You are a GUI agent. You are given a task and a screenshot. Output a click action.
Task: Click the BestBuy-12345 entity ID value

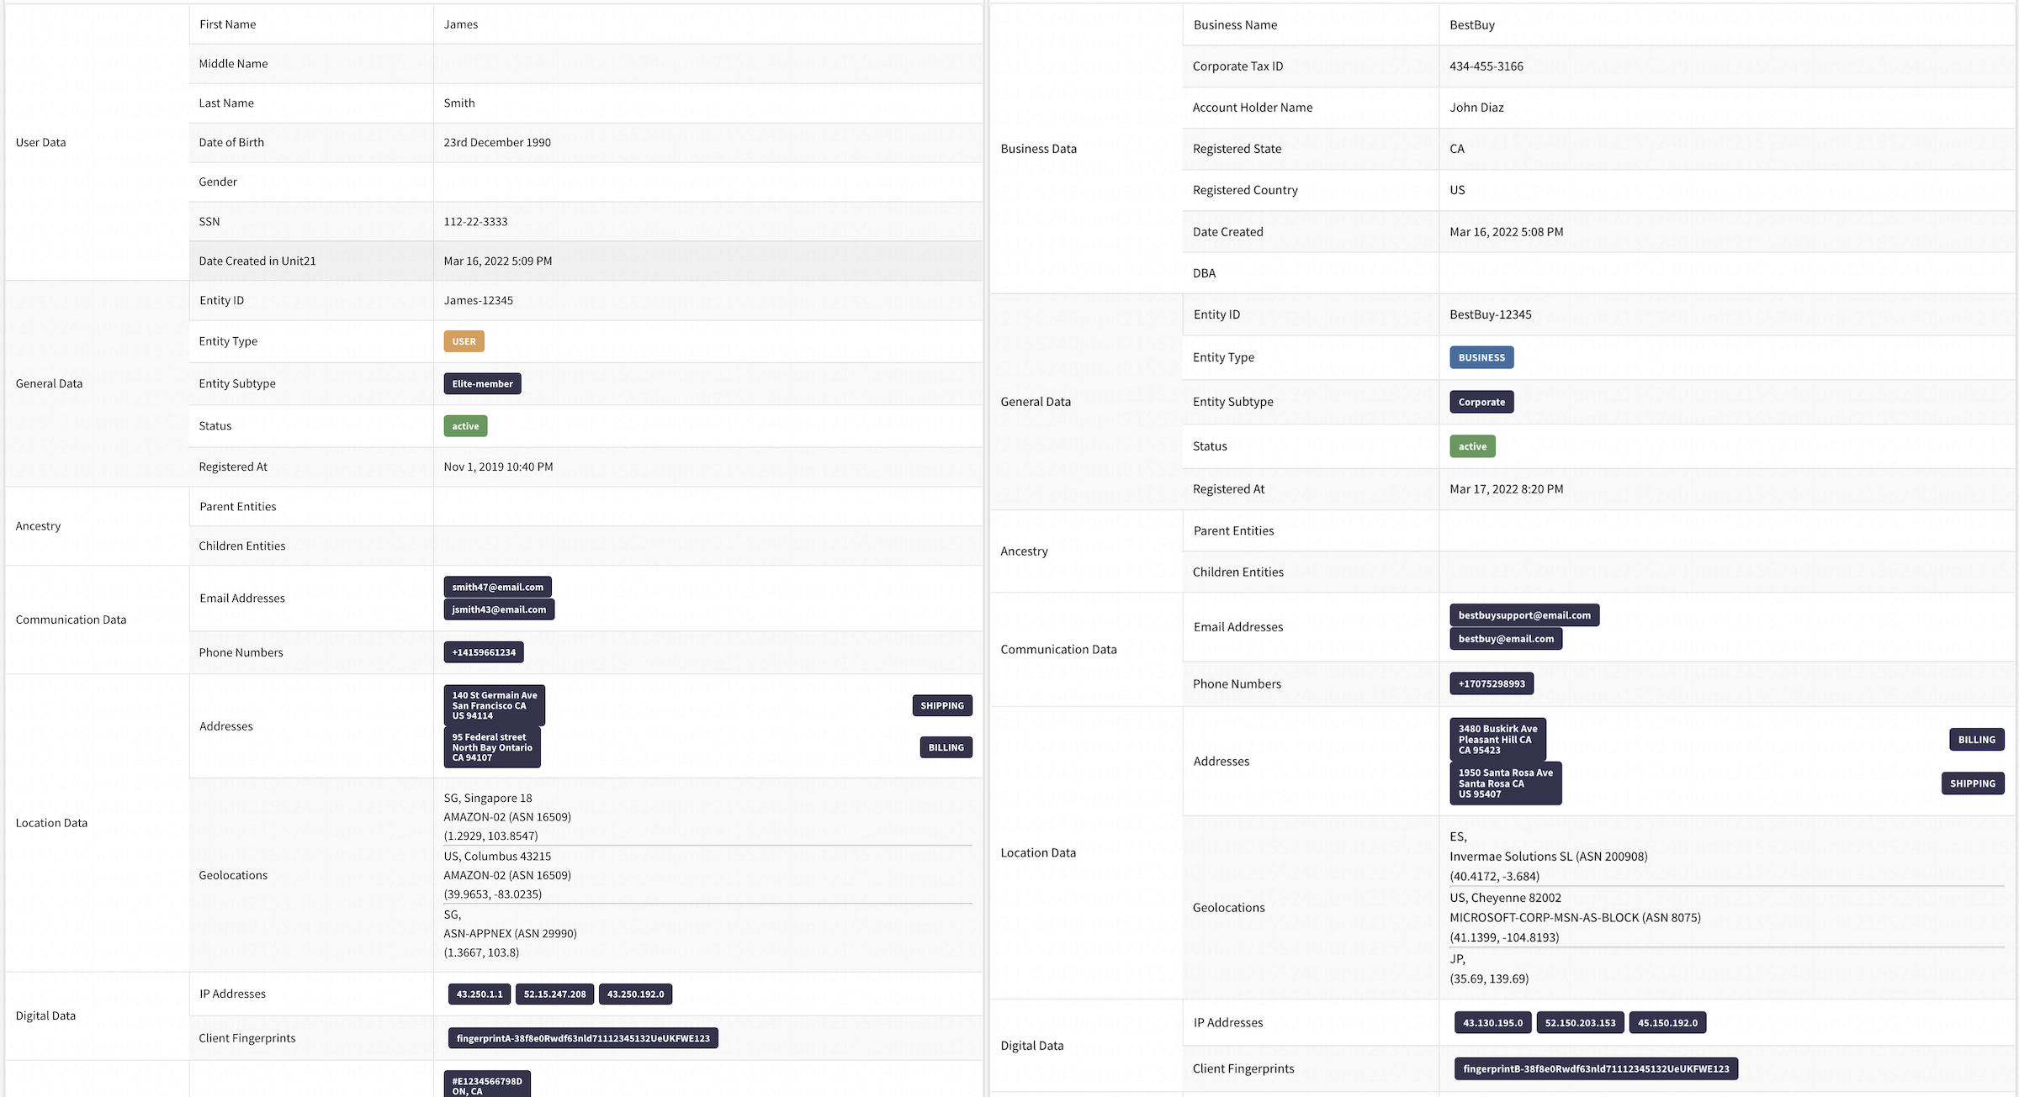point(1490,314)
